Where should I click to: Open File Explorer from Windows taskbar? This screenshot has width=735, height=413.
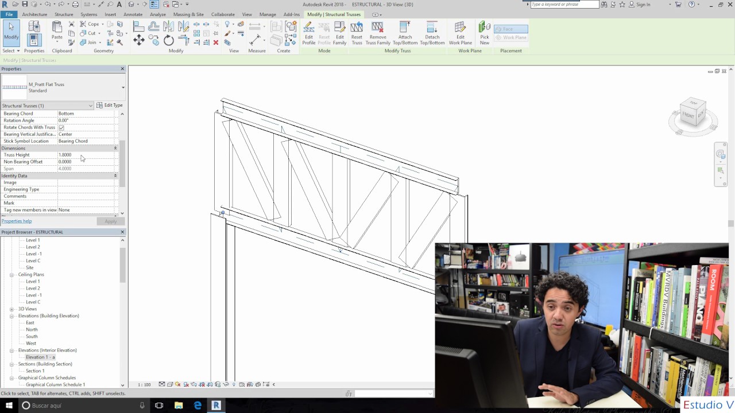[x=178, y=405]
